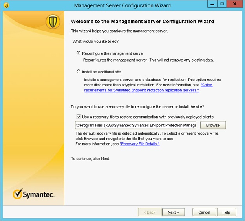Click the Reconfigure option description text
245x221 pixels.
(148, 60)
